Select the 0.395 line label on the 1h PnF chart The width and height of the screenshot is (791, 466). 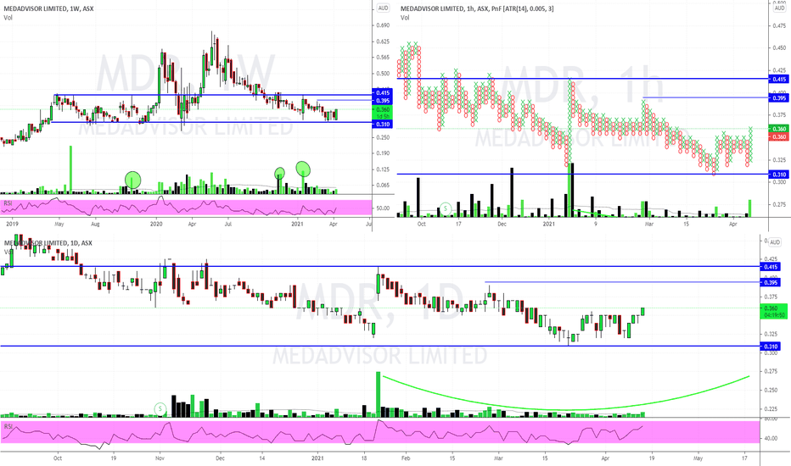779,97
